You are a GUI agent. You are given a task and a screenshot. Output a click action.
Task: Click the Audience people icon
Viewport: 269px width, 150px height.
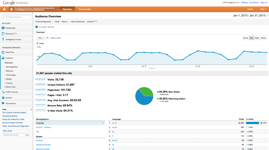[3, 58]
